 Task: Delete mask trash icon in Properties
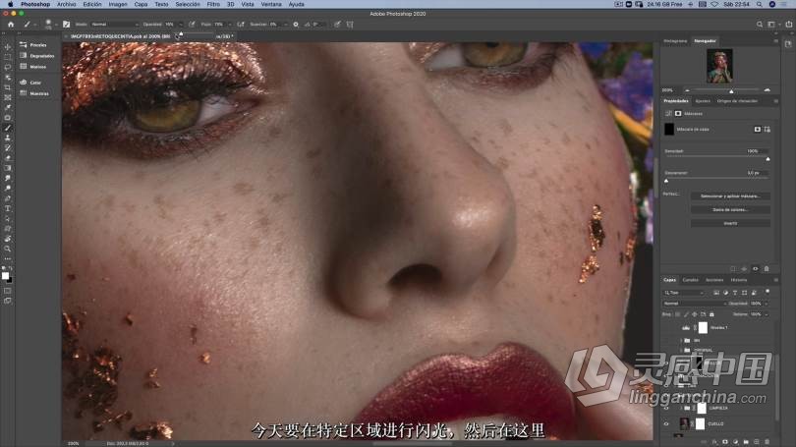[x=767, y=269]
